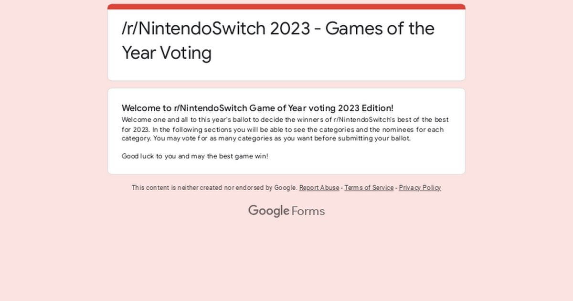Click the paragraph line starting with Welcome one and all
Screen dimensions: 573x301
(x=285, y=119)
